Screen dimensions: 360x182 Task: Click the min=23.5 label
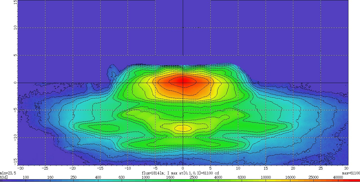[x=8, y=173]
